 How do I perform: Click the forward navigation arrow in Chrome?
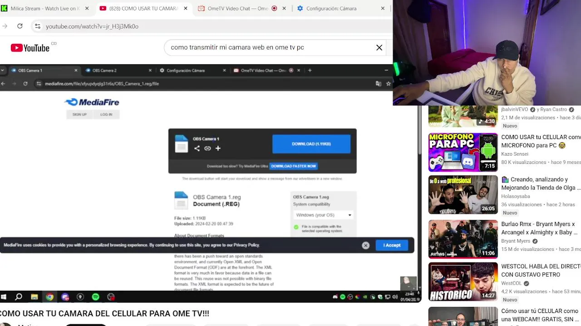[x=5, y=26]
